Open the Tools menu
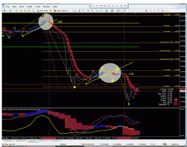 [38, 7]
